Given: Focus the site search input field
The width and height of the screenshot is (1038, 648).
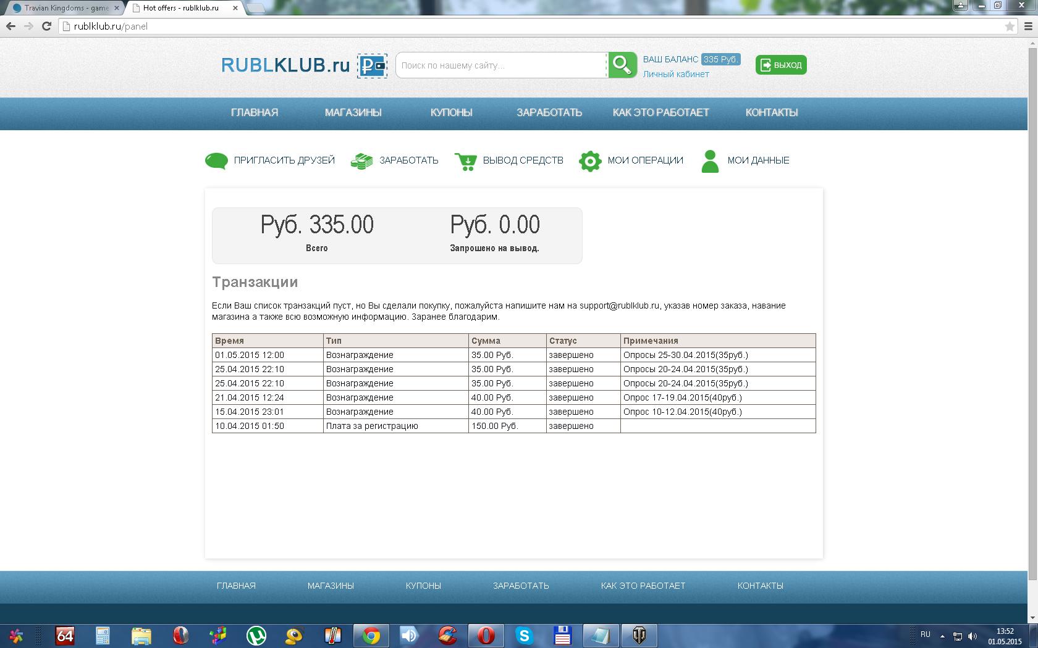Looking at the screenshot, I should coord(502,65).
